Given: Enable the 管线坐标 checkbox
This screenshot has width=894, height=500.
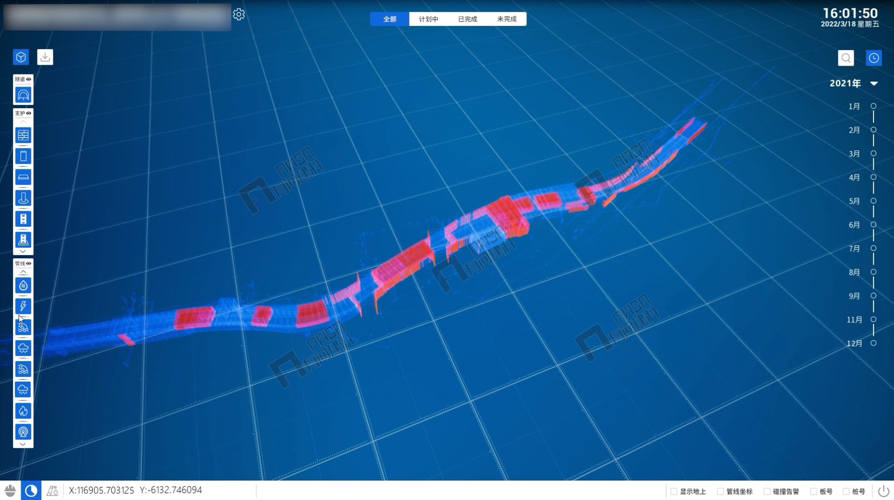Looking at the screenshot, I should pos(720,492).
